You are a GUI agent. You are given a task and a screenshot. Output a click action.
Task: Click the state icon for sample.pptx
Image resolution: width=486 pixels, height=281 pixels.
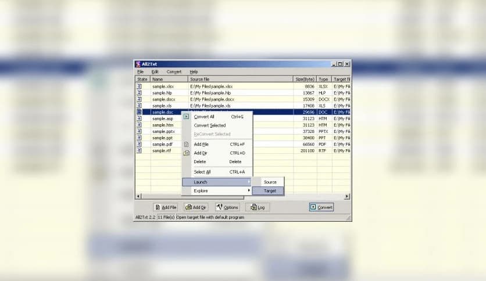pyautogui.click(x=139, y=132)
